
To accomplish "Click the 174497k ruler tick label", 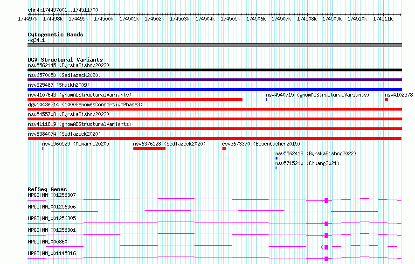I will click(28, 19).
